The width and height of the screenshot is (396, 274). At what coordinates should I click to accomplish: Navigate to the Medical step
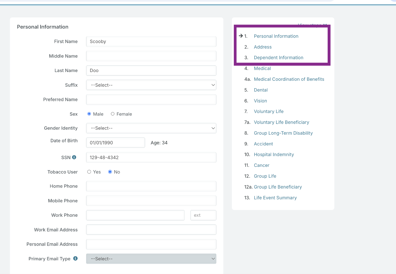click(262, 68)
